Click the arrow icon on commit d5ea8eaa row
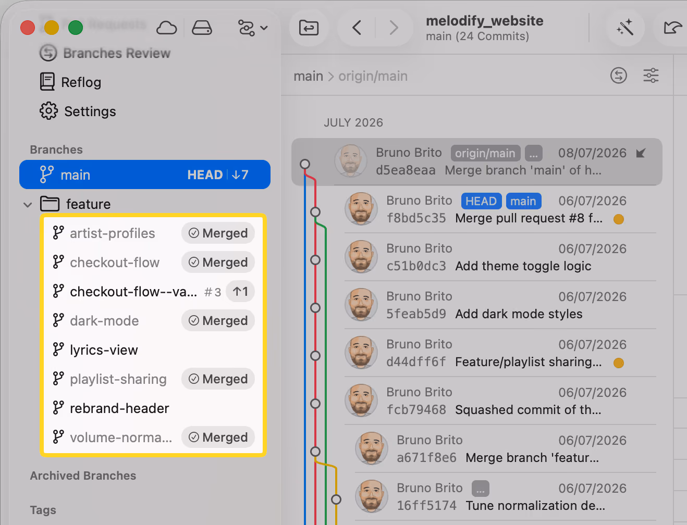Viewport: 687px width, 525px height. [x=641, y=153]
